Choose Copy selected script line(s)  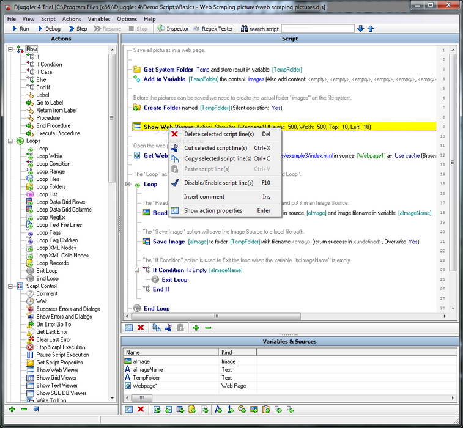pyautogui.click(x=225, y=158)
